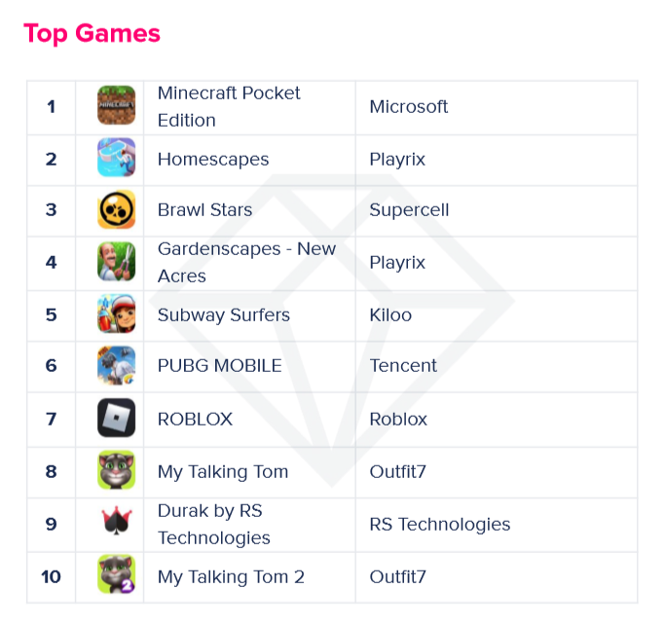Open the My Talking Tom 2 icon
This screenshot has height=625, width=665.
pyautogui.click(x=117, y=575)
